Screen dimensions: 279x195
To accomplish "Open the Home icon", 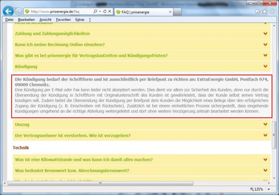I will pos(257,12).
